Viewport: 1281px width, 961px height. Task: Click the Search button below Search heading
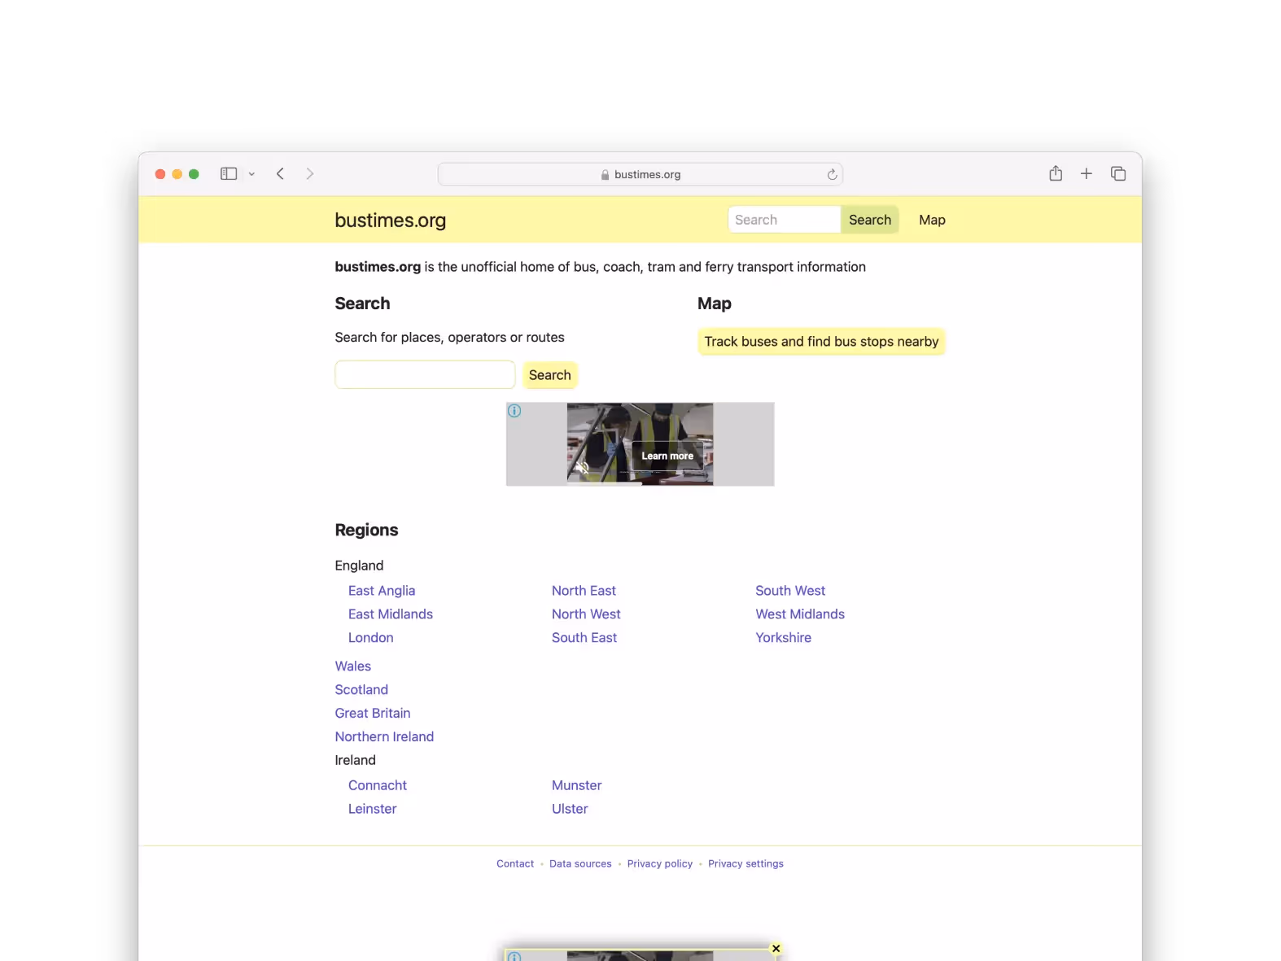[550, 375]
